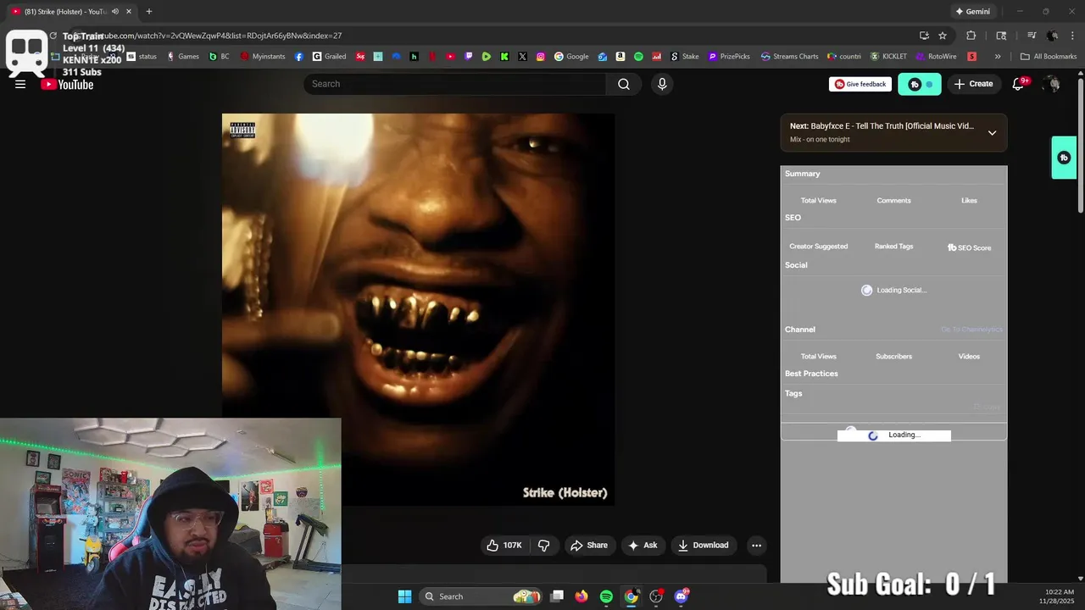Open Discord from the taskbar
Image resolution: width=1085 pixels, height=610 pixels.
point(681,596)
